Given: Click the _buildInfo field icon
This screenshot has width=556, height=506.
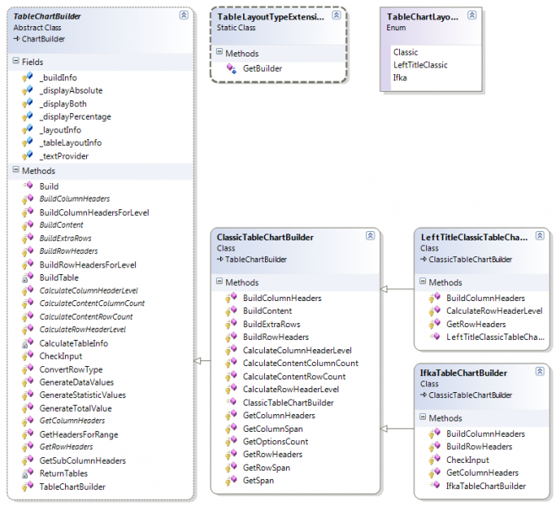Looking at the screenshot, I should pyautogui.click(x=26, y=78).
